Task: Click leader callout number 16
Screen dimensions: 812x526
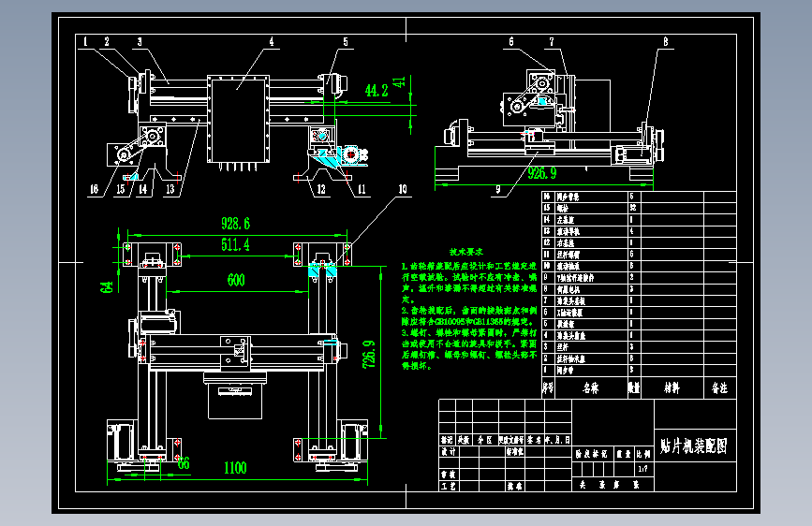Action: [x=94, y=189]
